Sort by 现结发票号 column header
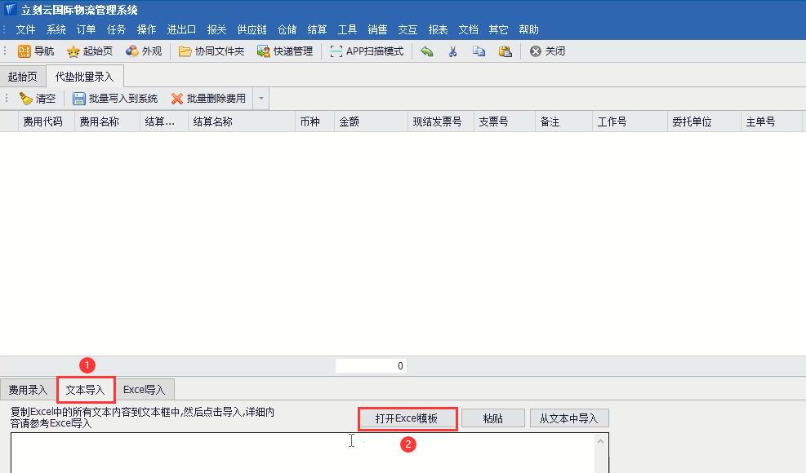Image resolution: width=806 pixels, height=473 pixels. pyautogui.click(x=441, y=122)
